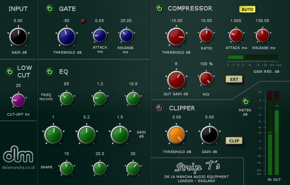Click the EQ gain knob showing 1.5
Image resolution: width=290 pixels, height=185 pixels.
point(120,135)
